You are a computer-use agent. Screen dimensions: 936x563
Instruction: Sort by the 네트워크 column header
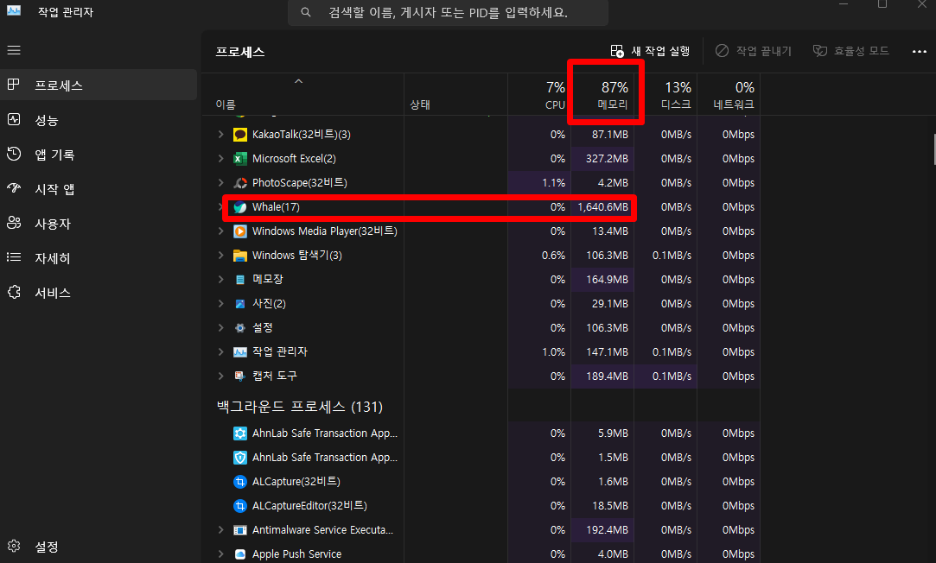[729, 94]
